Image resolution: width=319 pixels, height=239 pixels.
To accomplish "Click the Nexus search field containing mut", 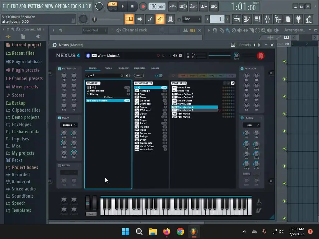I will point(104,75).
